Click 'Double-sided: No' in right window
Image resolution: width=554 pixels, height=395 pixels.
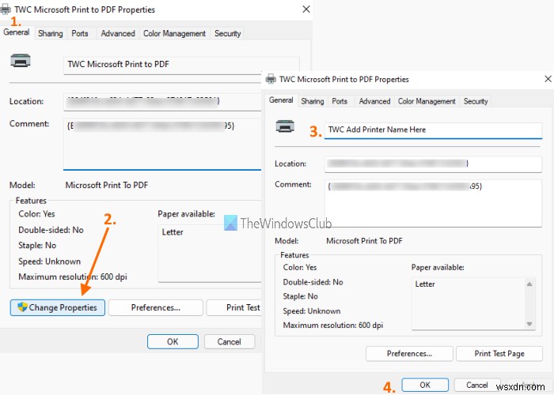point(313,282)
